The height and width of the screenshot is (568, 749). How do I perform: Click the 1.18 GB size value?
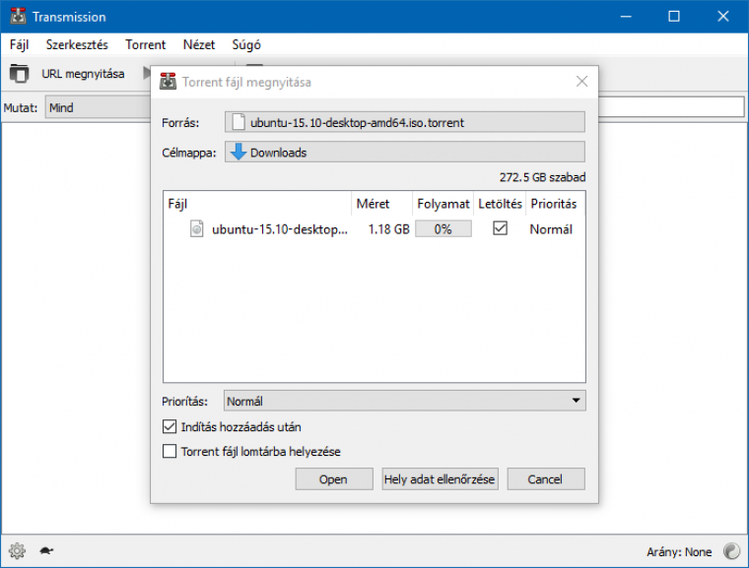pos(389,229)
